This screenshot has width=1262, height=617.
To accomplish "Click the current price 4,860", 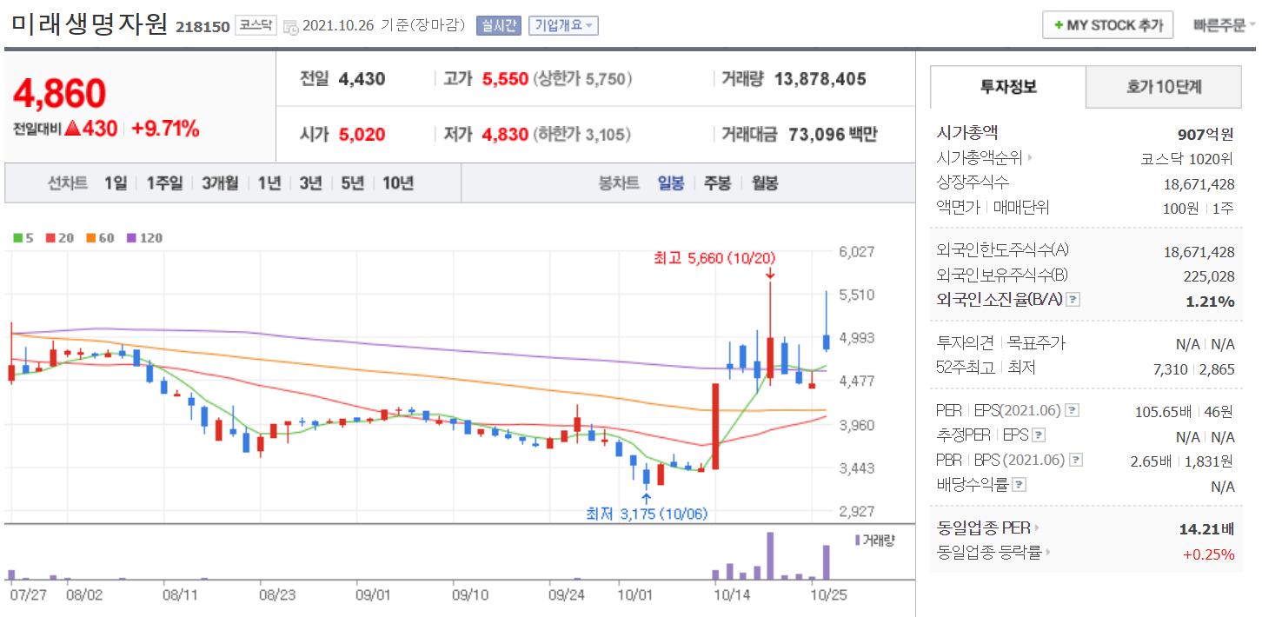I will pyautogui.click(x=59, y=93).
